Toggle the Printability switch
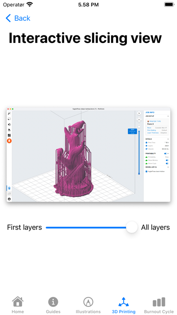 click(x=166, y=153)
